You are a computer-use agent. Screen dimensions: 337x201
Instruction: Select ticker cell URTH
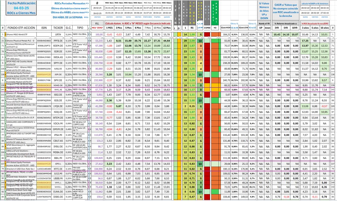click(58, 35)
